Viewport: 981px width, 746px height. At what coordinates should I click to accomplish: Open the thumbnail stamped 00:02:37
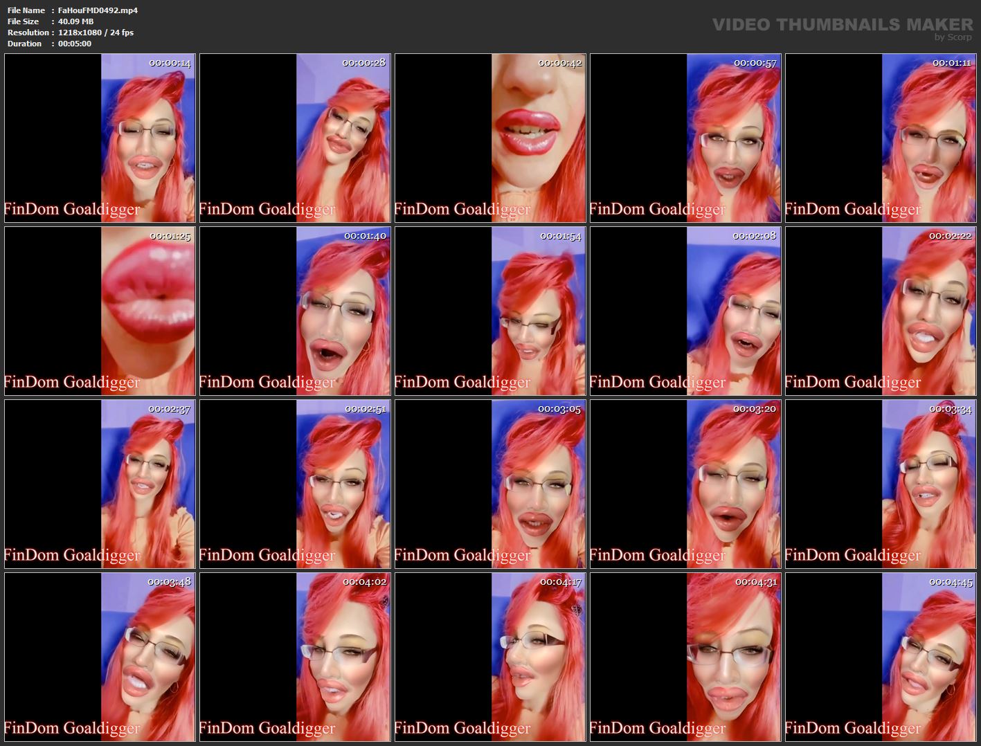pos(100,484)
